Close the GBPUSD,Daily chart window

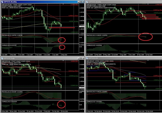pyautogui.click(x=83, y=58)
